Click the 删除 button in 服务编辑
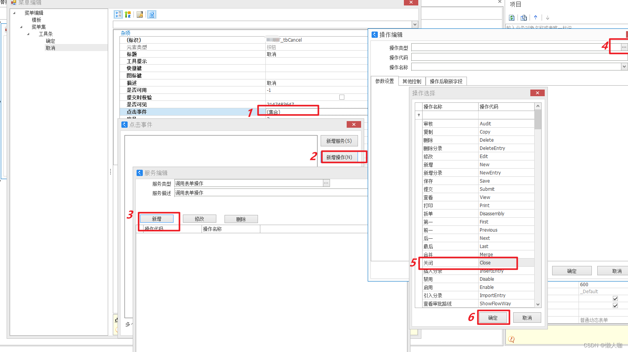Screen dimensions: 628x352 point(241,219)
